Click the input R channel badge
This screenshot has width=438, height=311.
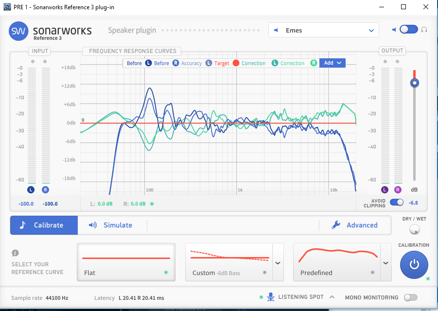pos(45,190)
